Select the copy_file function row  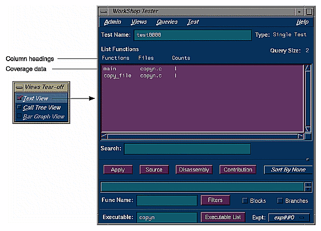(202, 76)
